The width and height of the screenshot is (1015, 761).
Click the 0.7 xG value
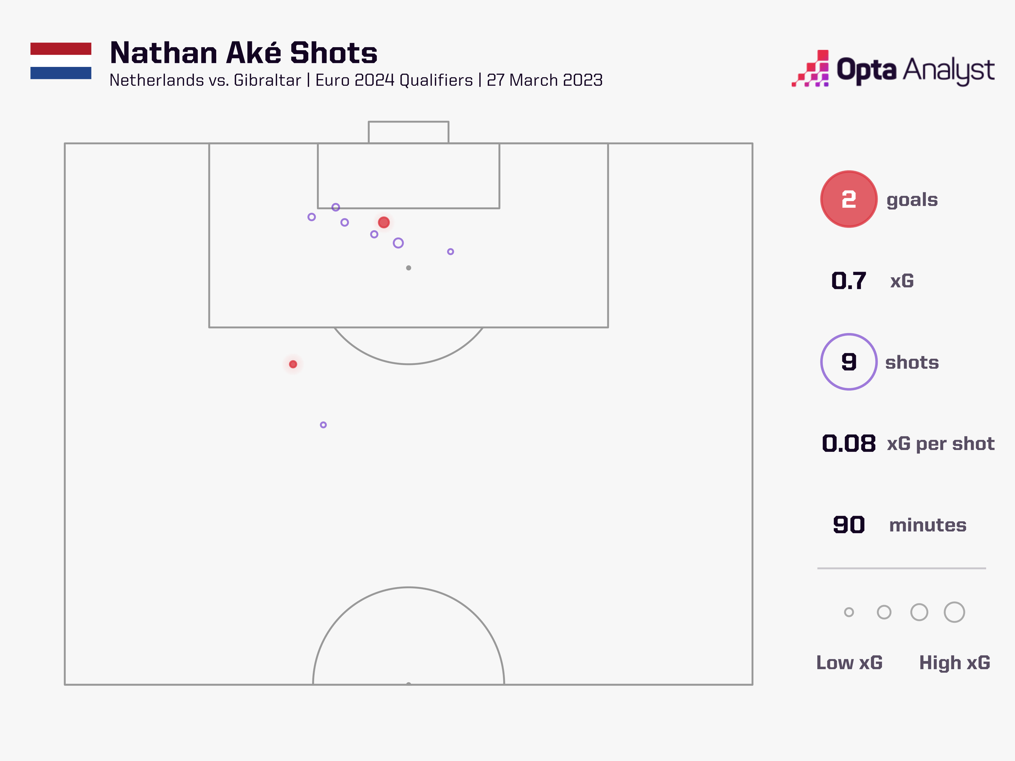[x=849, y=281]
